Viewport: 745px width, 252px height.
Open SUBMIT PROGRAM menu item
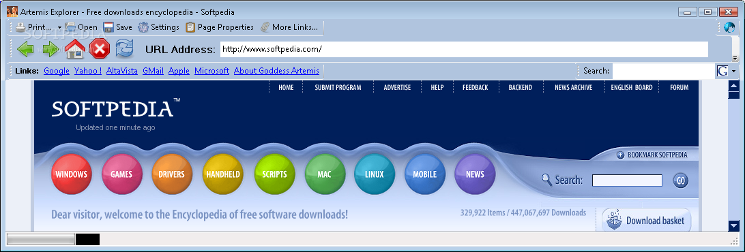(338, 87)
